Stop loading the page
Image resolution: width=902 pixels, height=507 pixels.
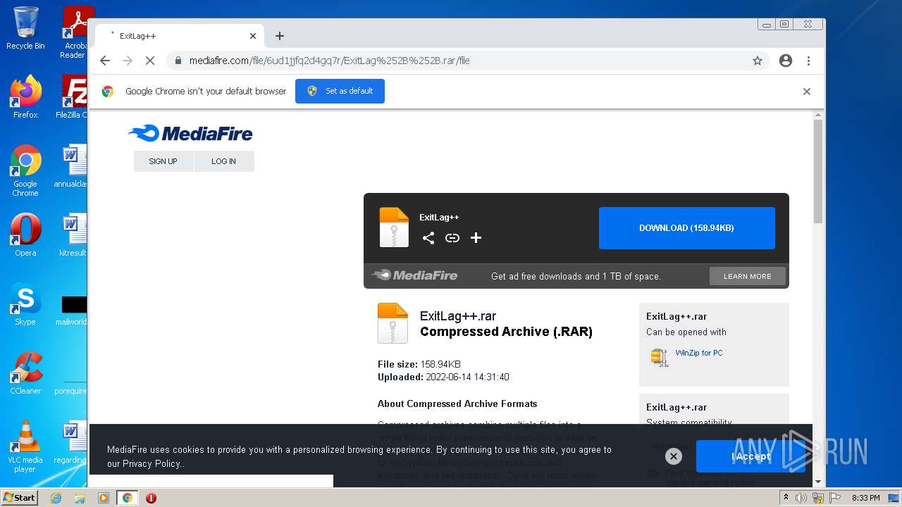click(150, 61)
